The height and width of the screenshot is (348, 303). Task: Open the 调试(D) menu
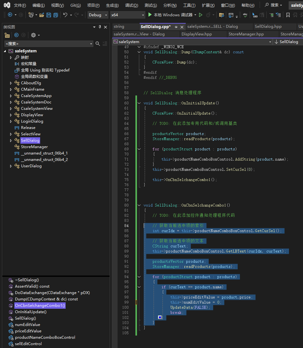pyautogui.click(x=131, y=5)
